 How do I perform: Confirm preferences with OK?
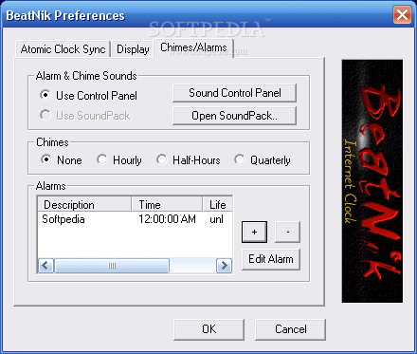(x=208, y=329)
